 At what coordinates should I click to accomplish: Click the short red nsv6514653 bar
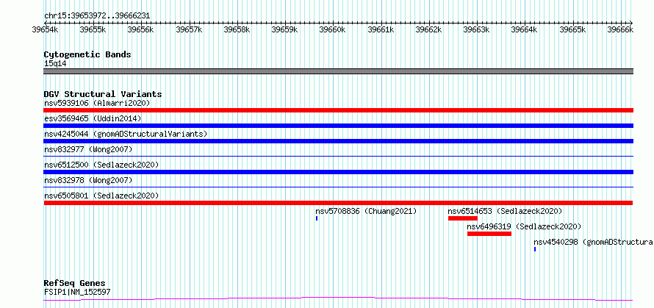tap(463, 218)
